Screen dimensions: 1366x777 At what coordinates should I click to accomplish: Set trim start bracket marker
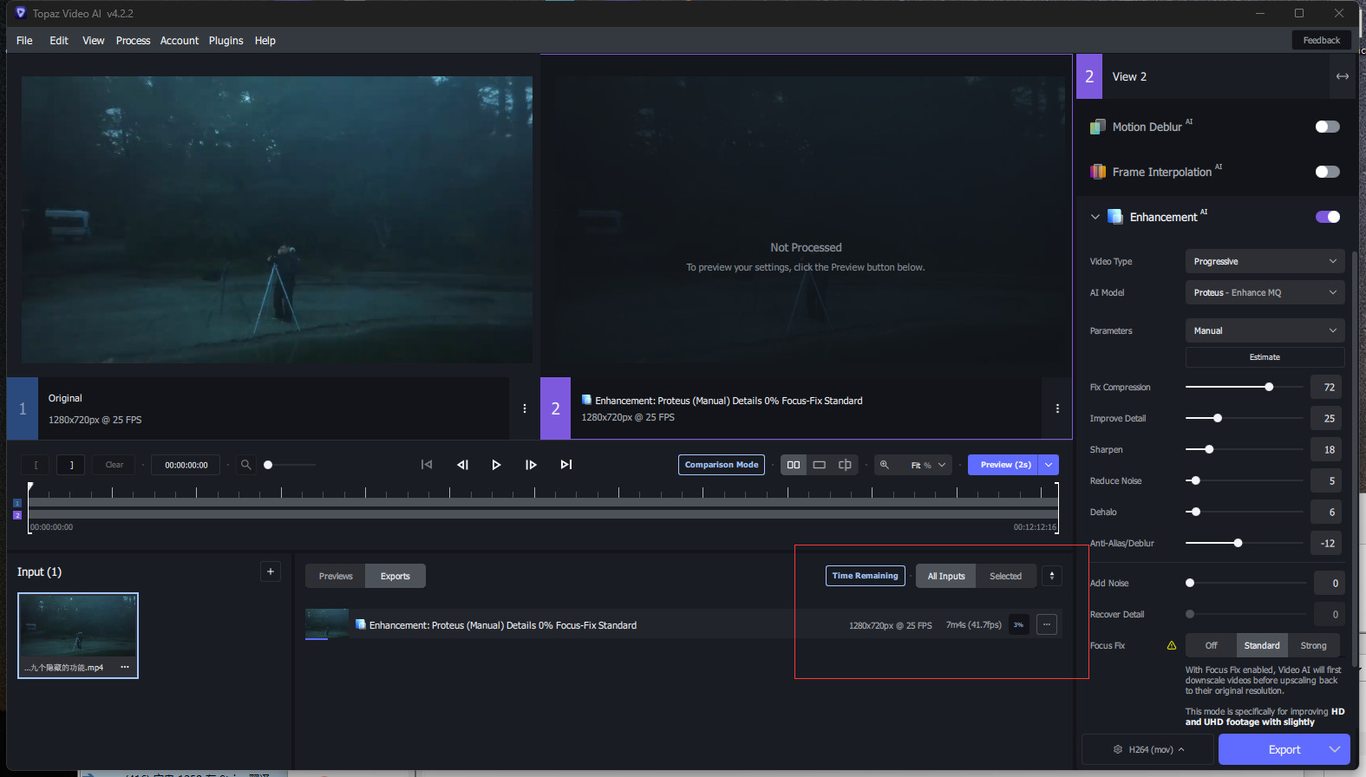(36, 465)
